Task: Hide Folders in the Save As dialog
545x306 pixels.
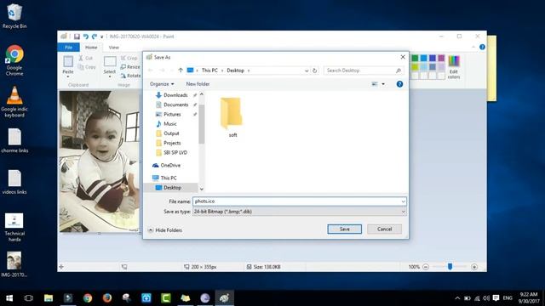Action: tap(165, 230)
